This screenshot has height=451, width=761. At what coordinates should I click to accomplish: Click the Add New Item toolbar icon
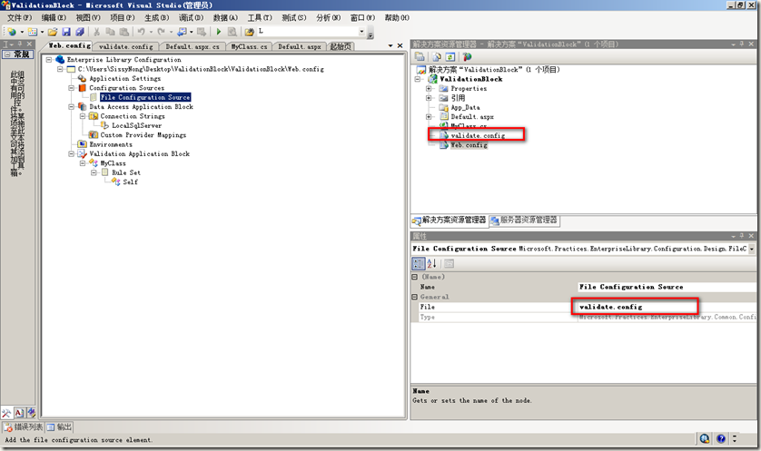coord(33,32)
